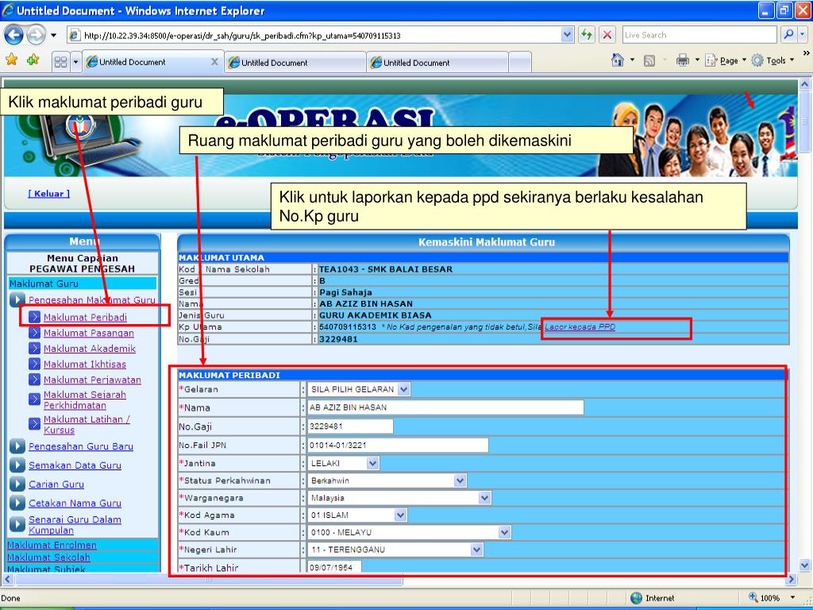Click the vertical scrollbar down arrow
The width and height of the screenshot is (813, 610).
pyautogui.click(x=804, y=566)
